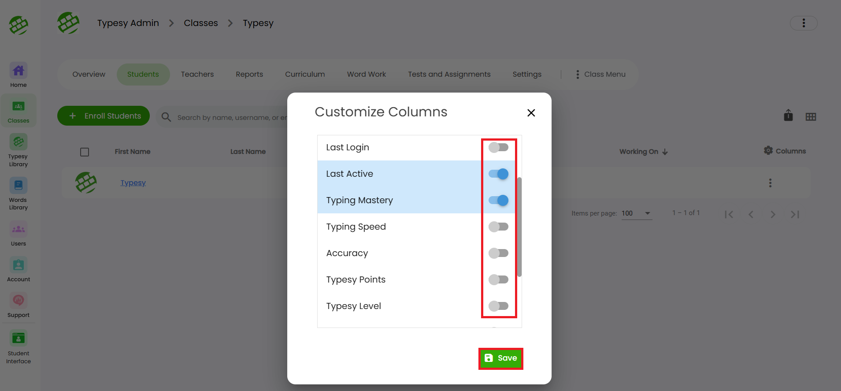Viewport: 841px width, 391px height.
Task: Click the grid view icon
Action: point(811,117)
